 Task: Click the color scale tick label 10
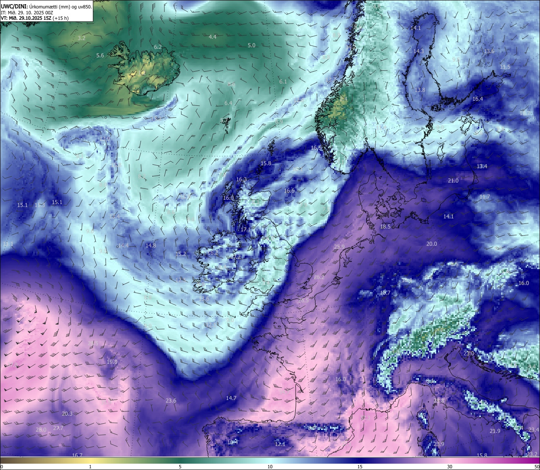[270, 467]
